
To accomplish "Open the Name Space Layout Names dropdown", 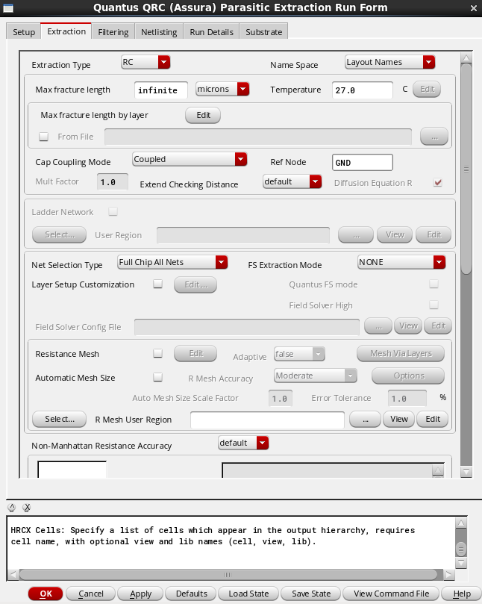I will 389,62.
